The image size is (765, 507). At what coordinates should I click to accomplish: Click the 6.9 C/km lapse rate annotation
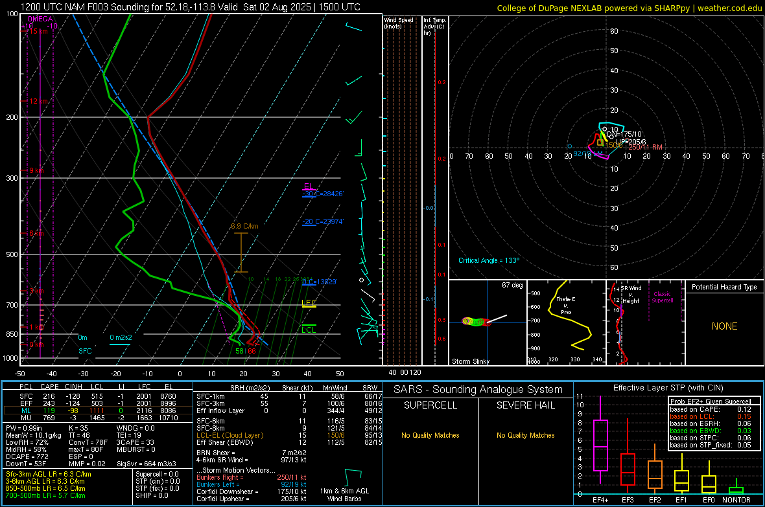coord(244,226)
